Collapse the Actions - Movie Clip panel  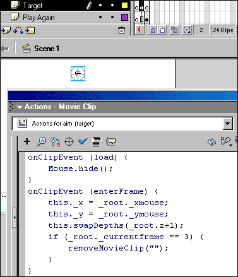pos(20,107)
